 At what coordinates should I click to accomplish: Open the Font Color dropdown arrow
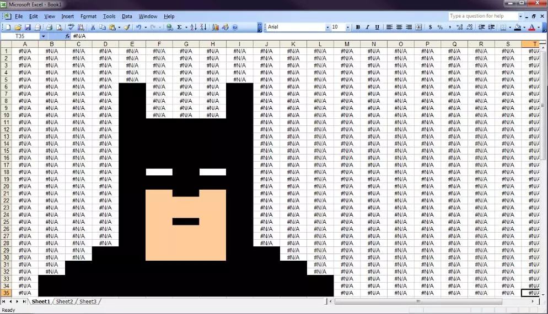539,27
